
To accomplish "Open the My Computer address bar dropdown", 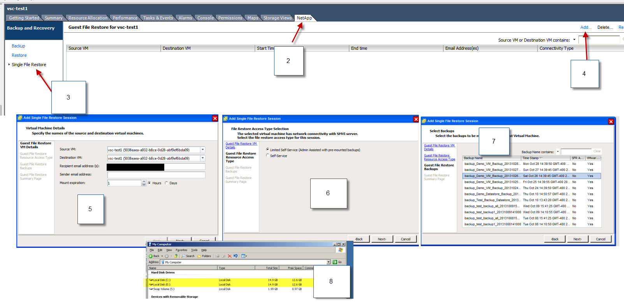I will coord(329,262).
